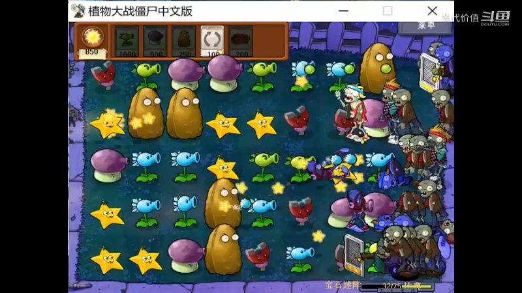This screenshot has height=293, width=522.
Task: Click the game icon in the title bar
Action: (x=78, y=11)
